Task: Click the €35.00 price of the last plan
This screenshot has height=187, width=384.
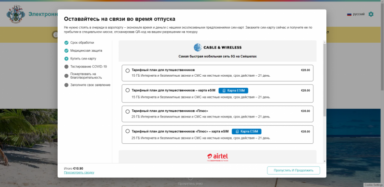Action: 305,132
